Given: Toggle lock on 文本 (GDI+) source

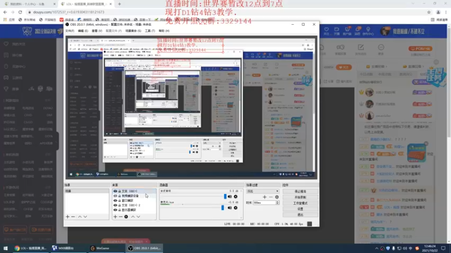Looking at the screenshot, I should point(120,191).
